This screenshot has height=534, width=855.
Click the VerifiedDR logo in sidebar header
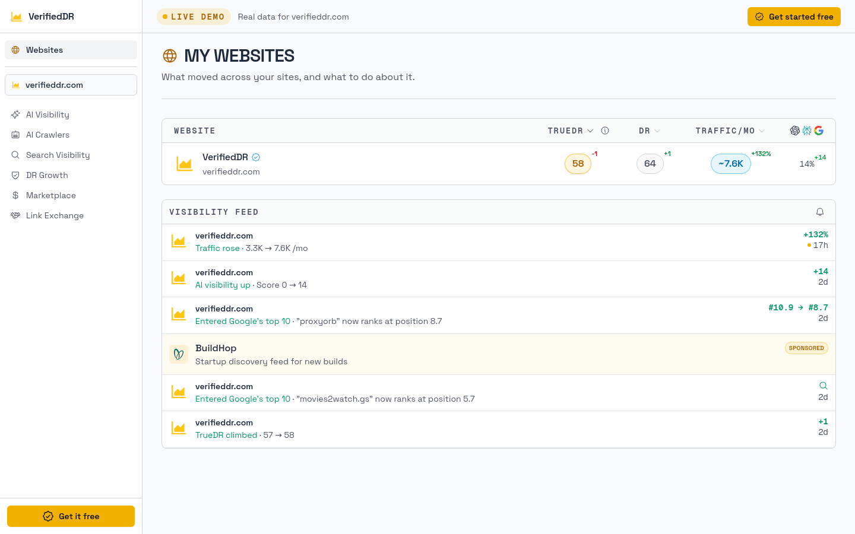pos(43,17)
